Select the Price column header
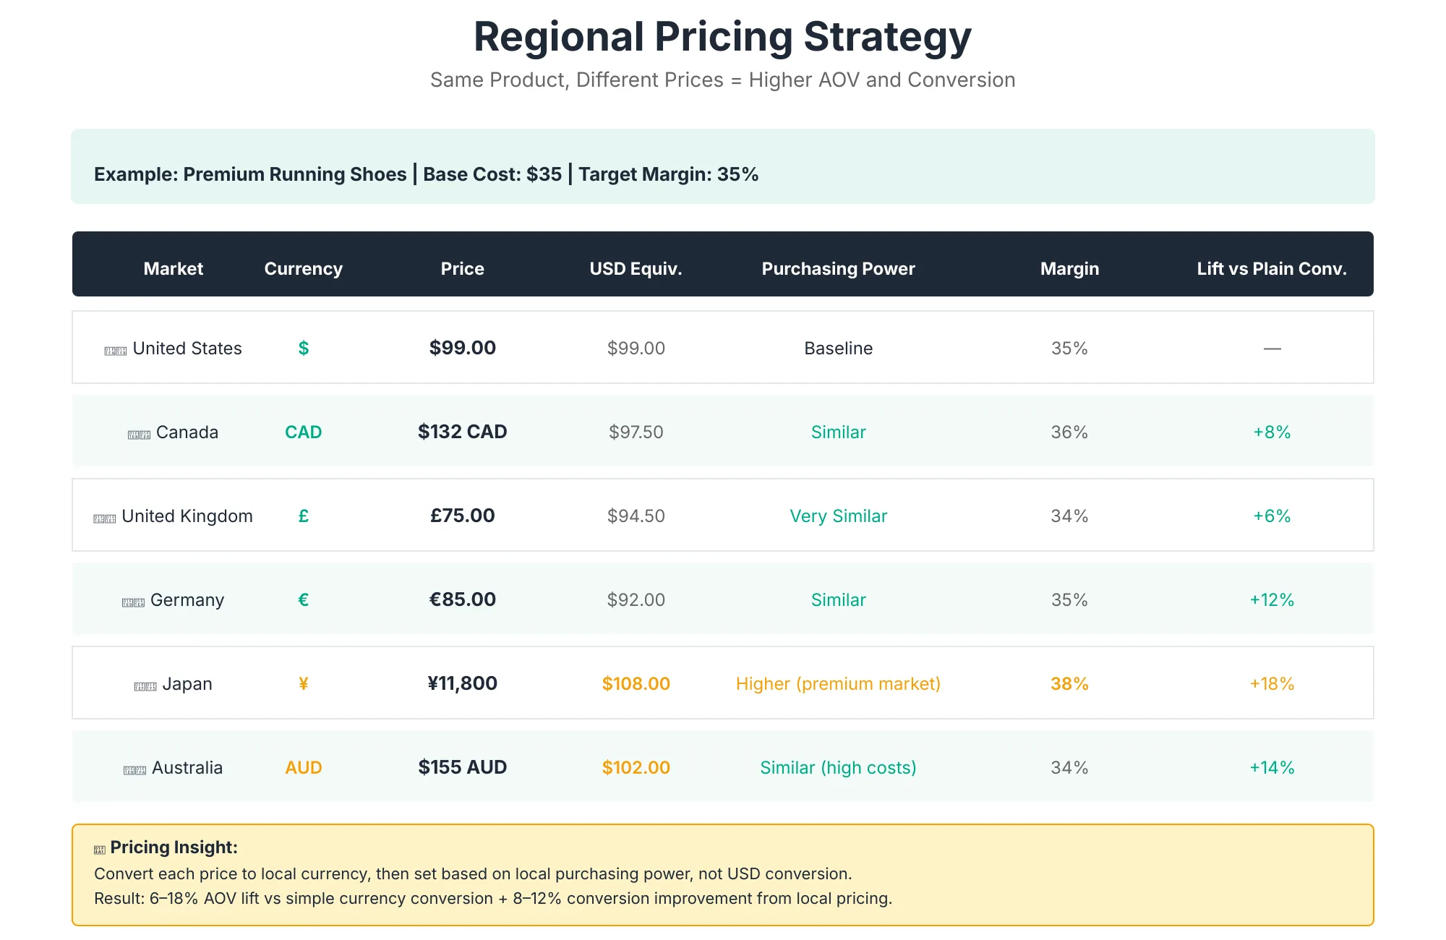1446x940 pixels. pyautogui.click(x=463, y=268)
